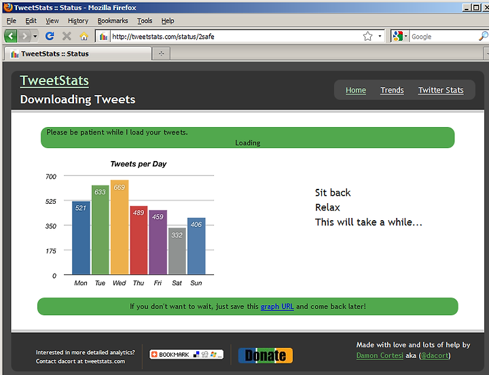Open the @dacort profile link

pyautogui.click(x=435, y=355)
